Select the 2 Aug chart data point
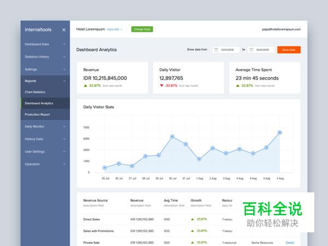This screenshot has width=328, height=246. 213,148
